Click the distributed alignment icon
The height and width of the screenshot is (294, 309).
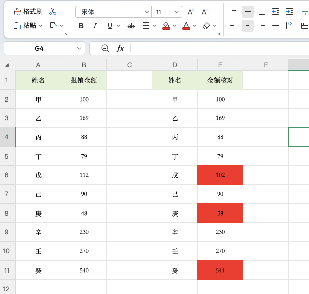click(289, 26)
